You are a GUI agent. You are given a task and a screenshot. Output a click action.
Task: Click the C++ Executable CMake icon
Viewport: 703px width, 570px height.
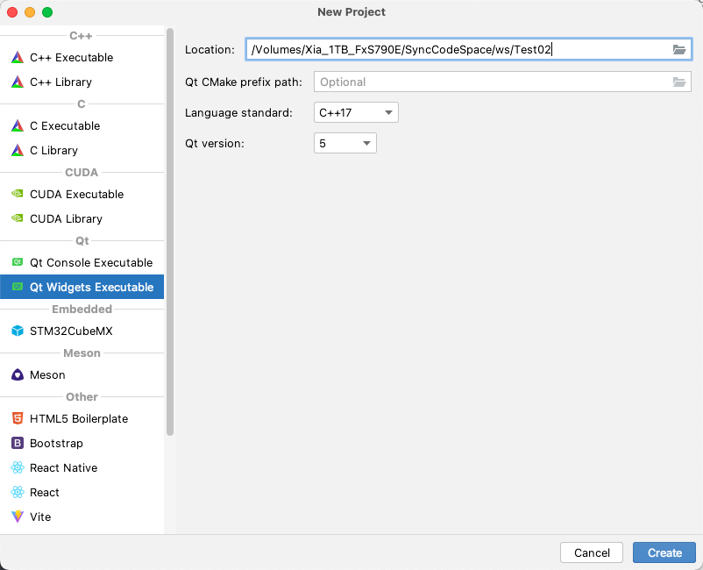coord(18,57)
